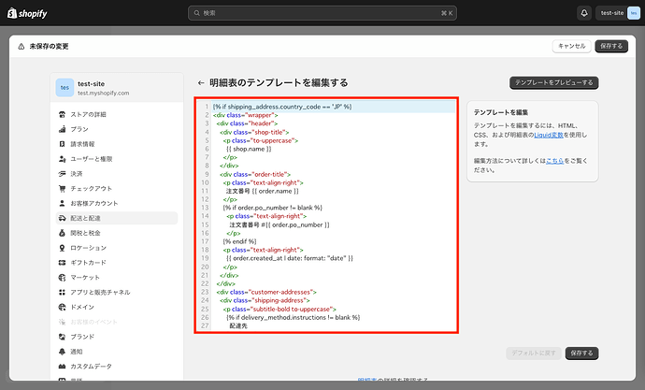
Task: Click the unsaved changes warning icon
Action: click(x=21, y=47)
